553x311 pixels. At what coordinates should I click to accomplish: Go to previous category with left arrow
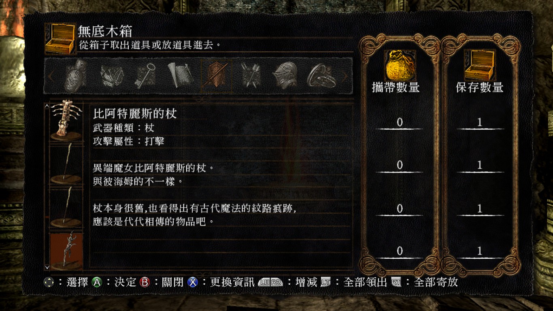52,76
